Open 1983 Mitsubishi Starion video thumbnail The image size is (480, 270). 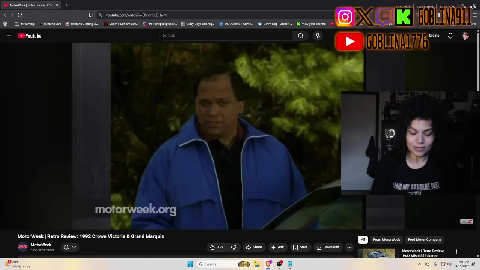pos(378,253)
